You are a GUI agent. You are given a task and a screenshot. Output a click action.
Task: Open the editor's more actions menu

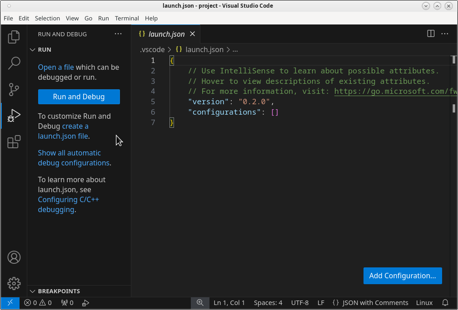click(445, 34)
